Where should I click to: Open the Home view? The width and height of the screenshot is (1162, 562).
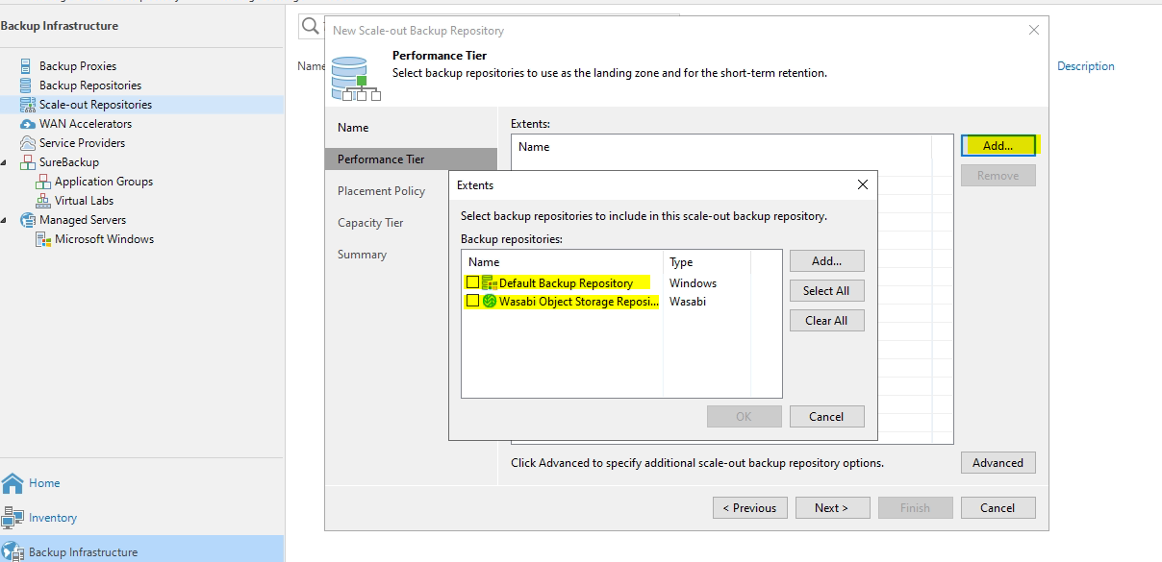click(44, 483)
